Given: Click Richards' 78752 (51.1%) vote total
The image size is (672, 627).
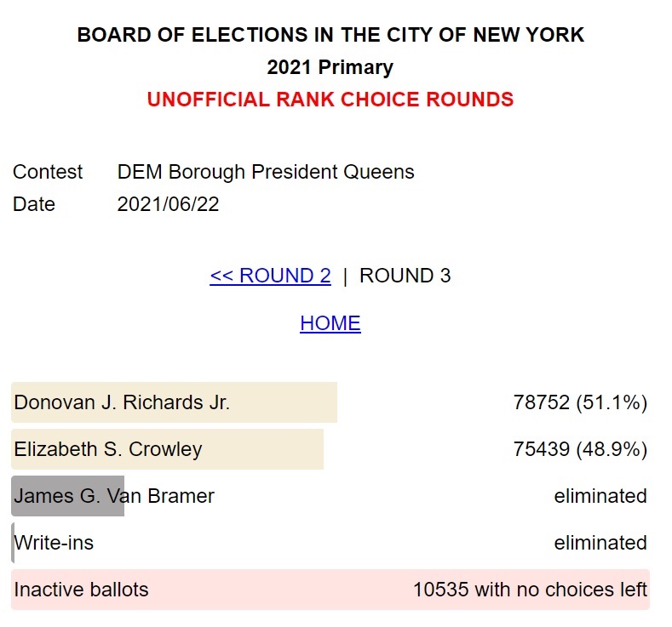Looking at the screenshot, I should (580, 403).
